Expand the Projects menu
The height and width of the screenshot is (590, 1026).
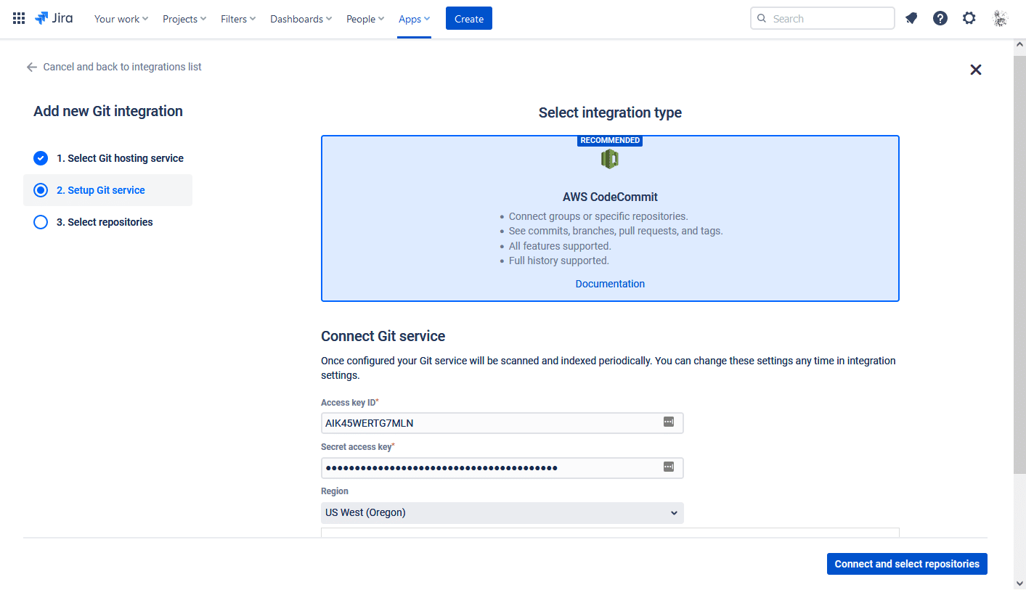click(x=184, y=19)
